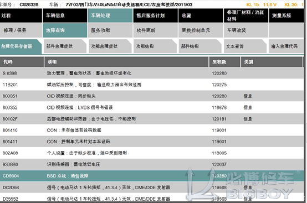Switch to the 部件故障症状 tab

tap(65, 46)
